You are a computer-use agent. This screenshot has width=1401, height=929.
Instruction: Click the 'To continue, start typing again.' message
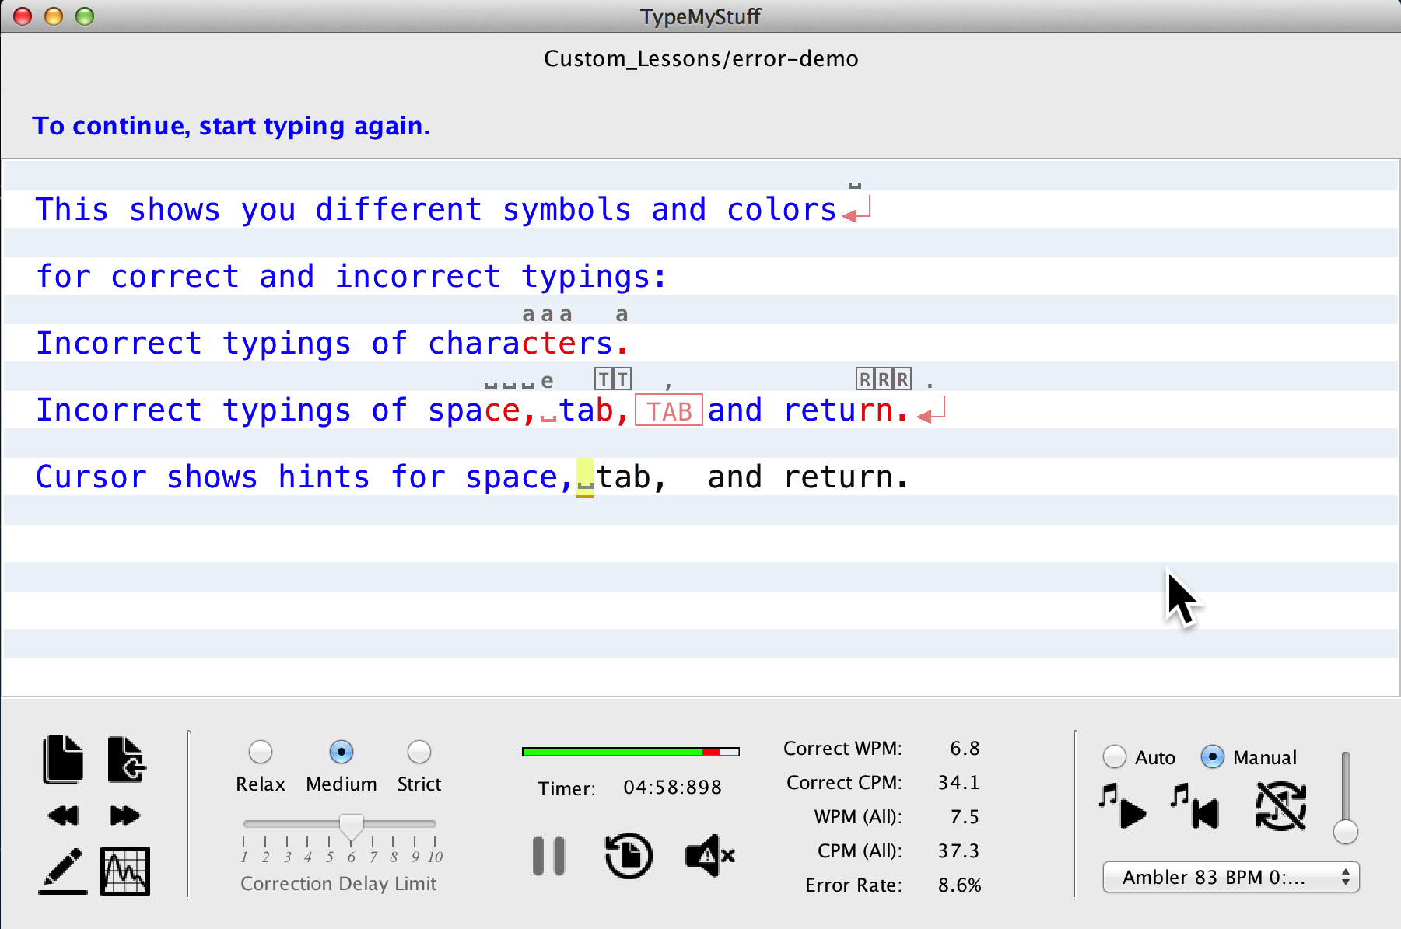(x=231, y=126)
